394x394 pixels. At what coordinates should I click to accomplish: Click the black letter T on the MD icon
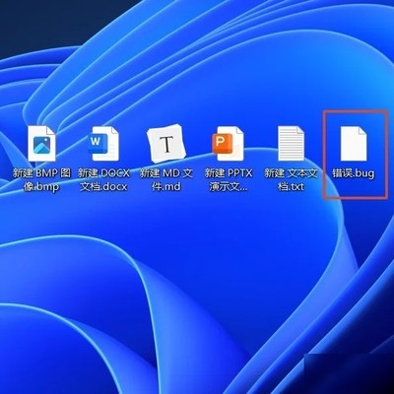tap(166, 144)
